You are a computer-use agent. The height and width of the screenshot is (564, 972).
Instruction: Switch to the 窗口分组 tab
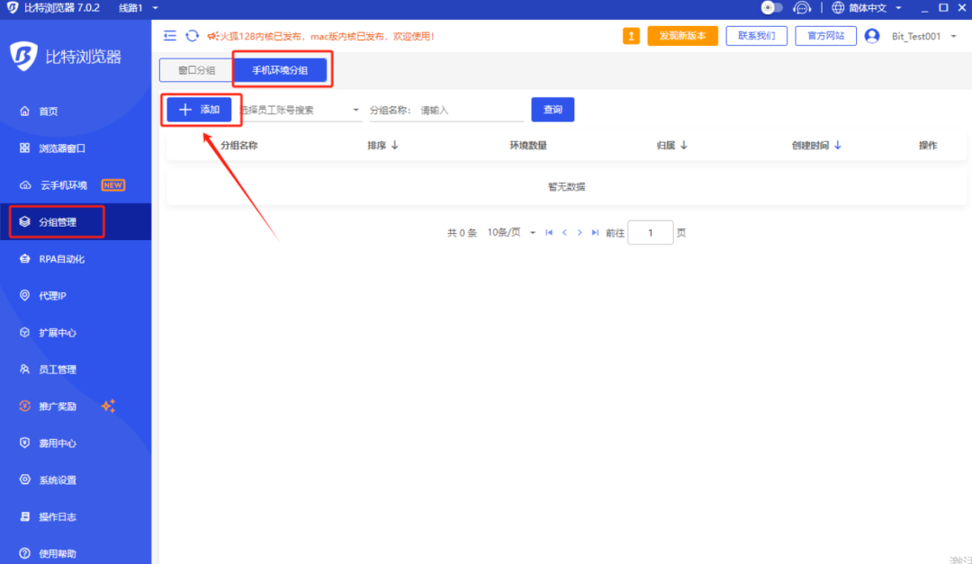click(x=194, y=69)
